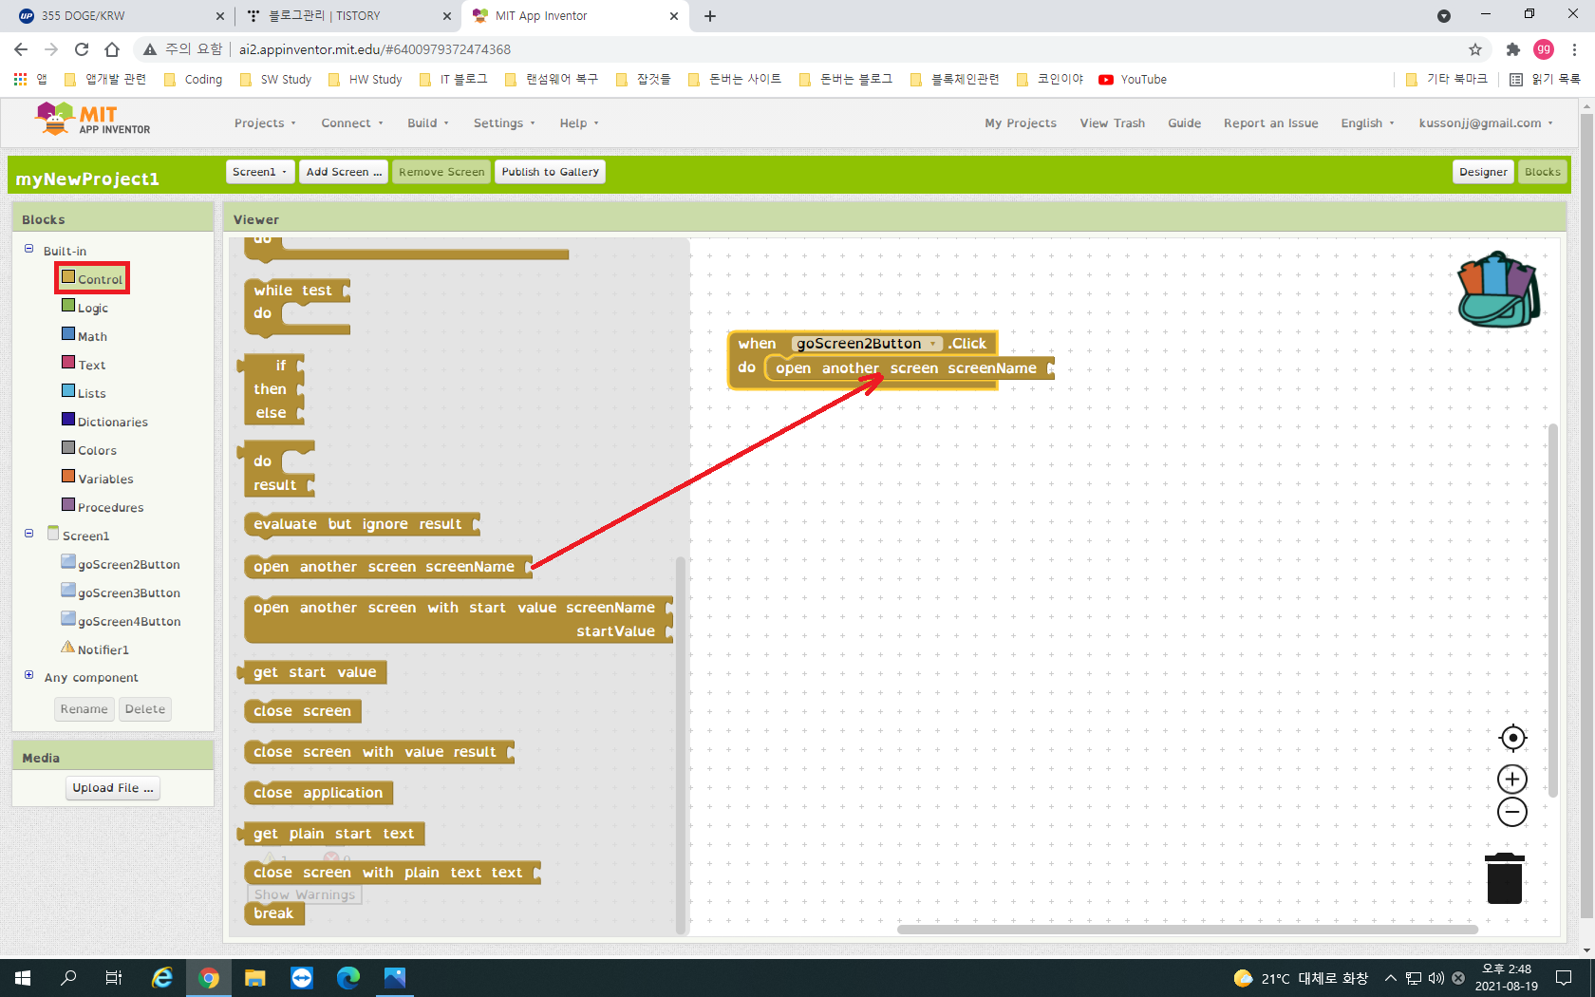Open Windows Start menu
The height and width of the screenshot is (997, 1595).
click(23, 978)
